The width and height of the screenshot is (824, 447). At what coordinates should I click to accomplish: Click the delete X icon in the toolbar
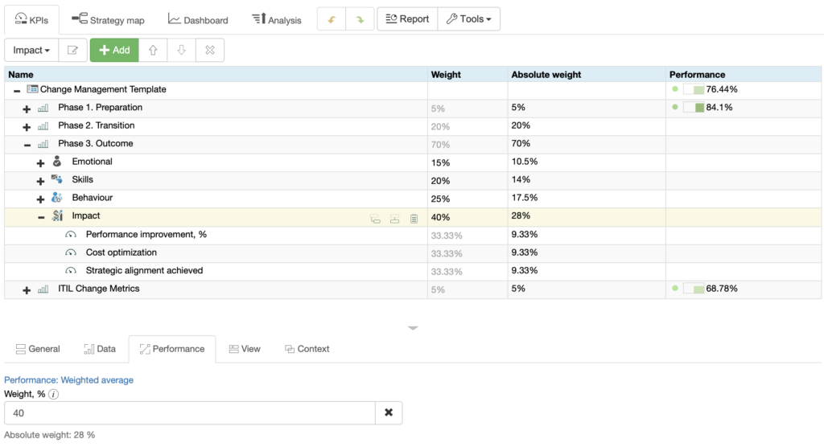click(210, 50)
